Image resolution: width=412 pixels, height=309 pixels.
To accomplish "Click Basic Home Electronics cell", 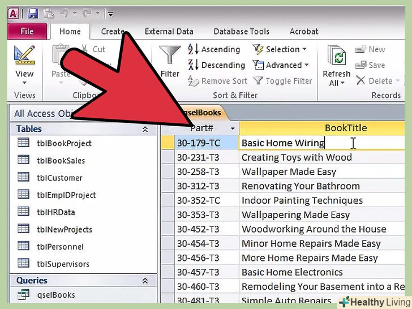I will point(322,272).
